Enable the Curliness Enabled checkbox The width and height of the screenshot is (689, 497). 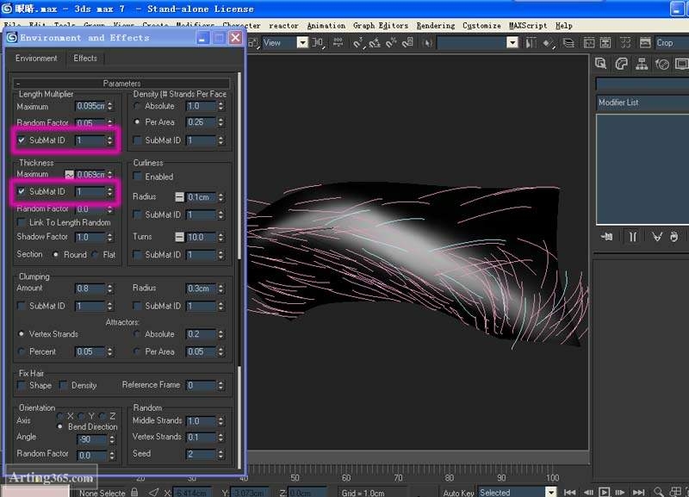(x=137, y=177)
